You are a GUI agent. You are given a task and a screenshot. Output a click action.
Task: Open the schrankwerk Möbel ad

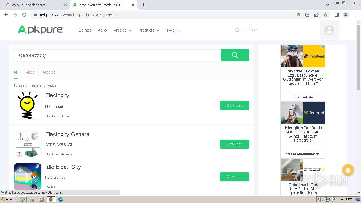303,176
